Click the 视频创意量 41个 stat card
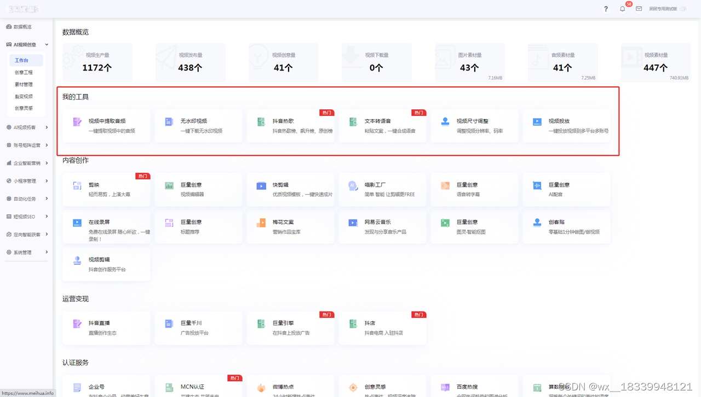 tap(284, 63)
